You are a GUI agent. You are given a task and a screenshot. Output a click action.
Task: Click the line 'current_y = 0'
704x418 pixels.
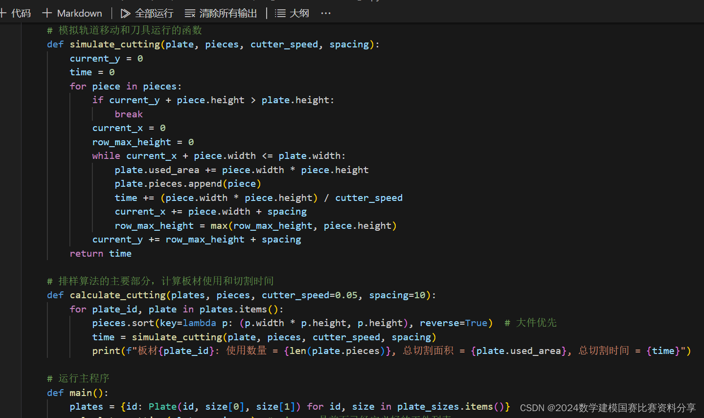106,59
